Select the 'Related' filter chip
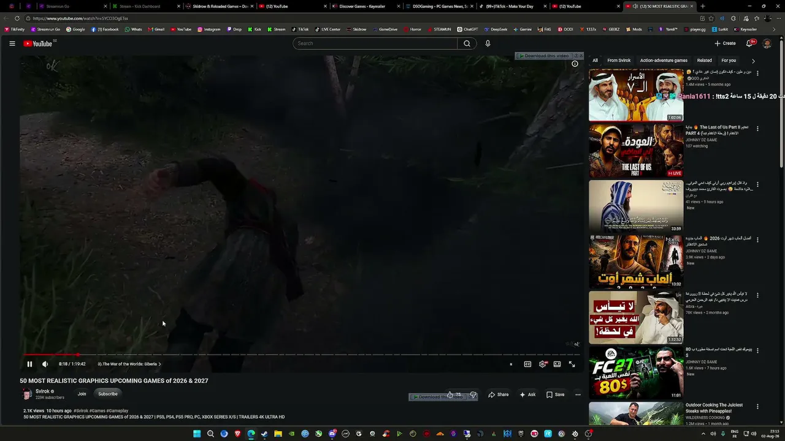Screen dimensions: 785x441 705,61
